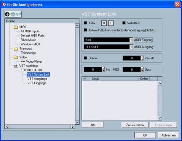Enable the Aktiv checkbox
The image size is (182, 141).
(x=85, y=23)
